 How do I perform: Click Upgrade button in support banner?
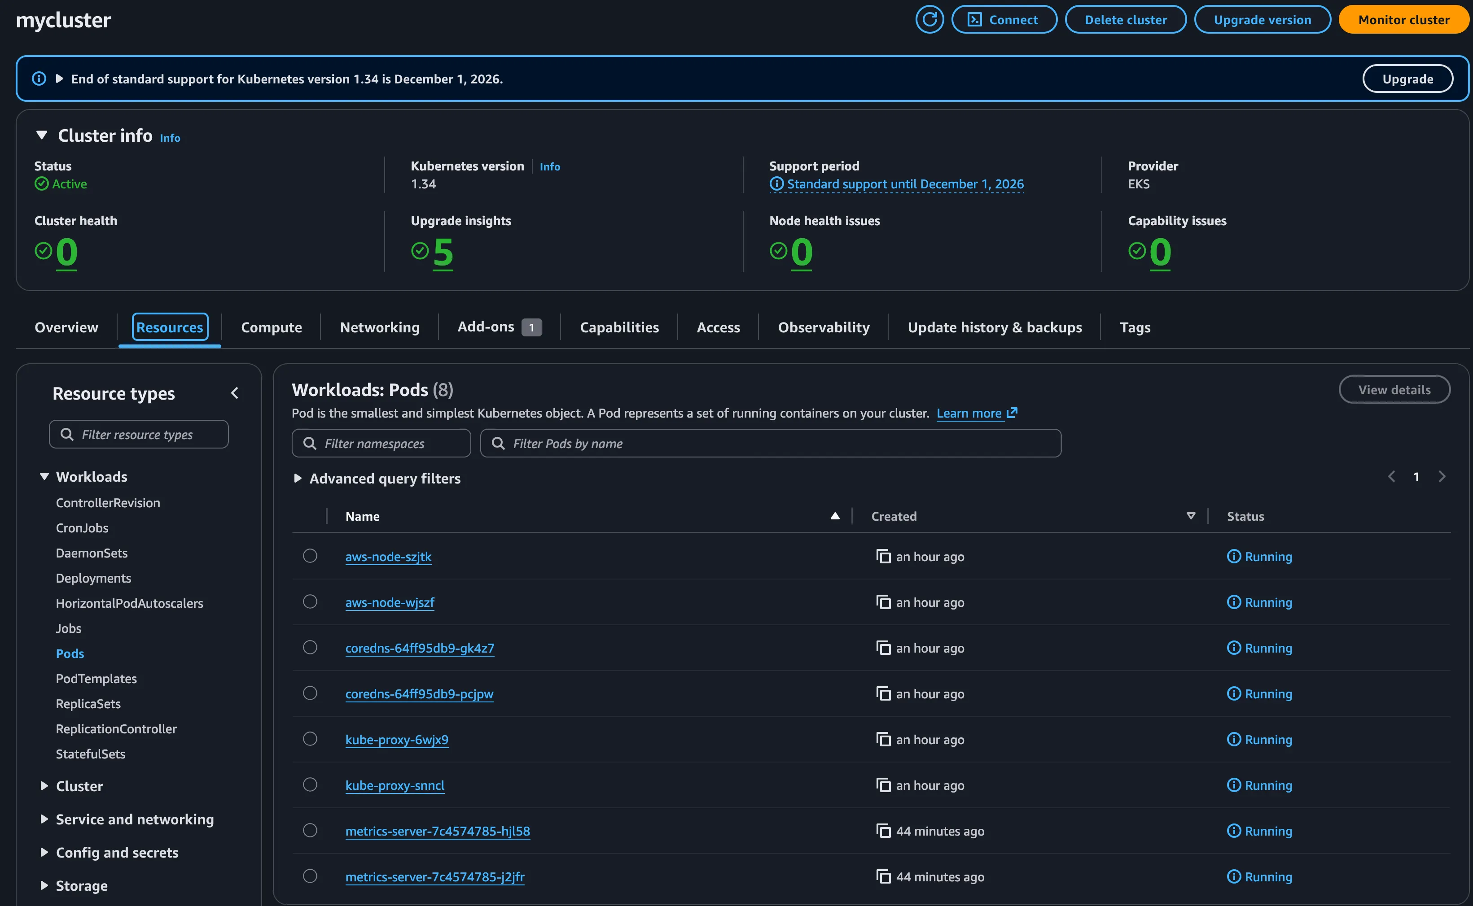(1407, 78)
